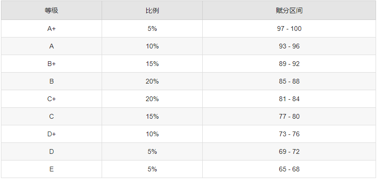Select the 73 - 76 score range

[x=289, y=134]
